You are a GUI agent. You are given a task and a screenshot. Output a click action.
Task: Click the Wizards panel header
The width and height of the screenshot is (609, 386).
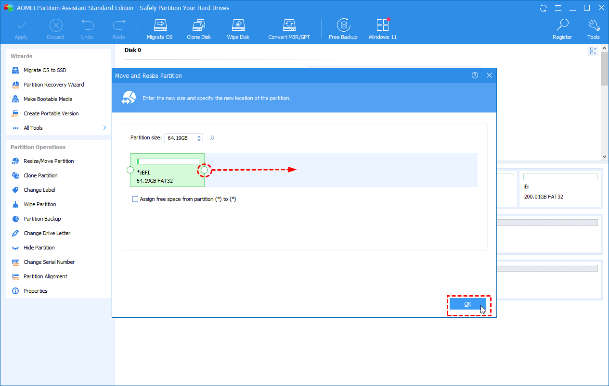[x=22, y=56]
